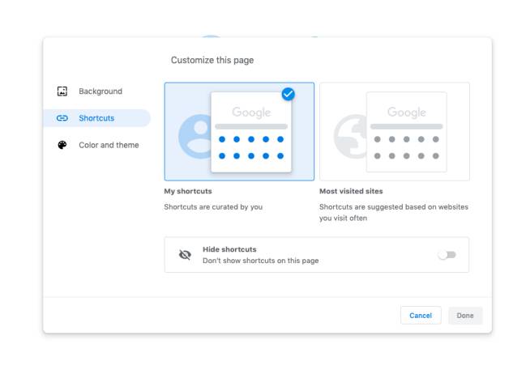Image resolution: width=526 pixels, height=365 pixels.
Task: Click the "Shortcuts are curated by you" description
Action: tap(213, 207)
